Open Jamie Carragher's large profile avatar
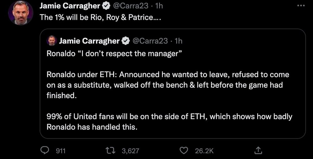The image size is (313, 159). tap(21, 13)
